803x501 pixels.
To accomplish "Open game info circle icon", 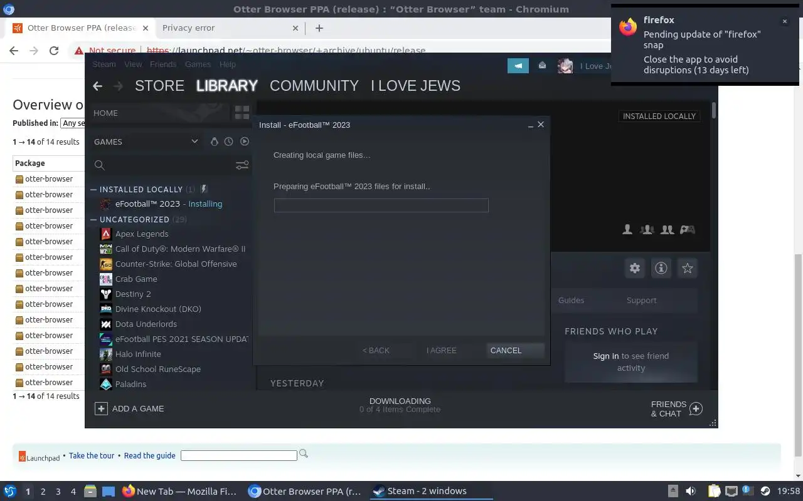I will pos(661,268).
